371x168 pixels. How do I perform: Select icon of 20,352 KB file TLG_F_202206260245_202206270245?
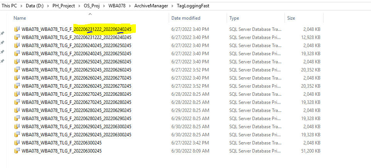17,86
